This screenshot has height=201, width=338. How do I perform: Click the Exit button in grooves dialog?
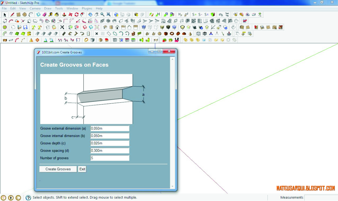(x=82, y=169)
